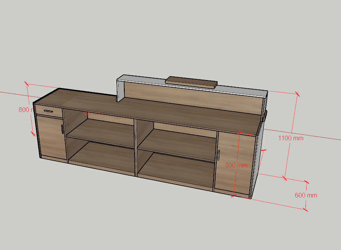Click the 1100 mm dimension label
Viewport: 341px width, 250px height.
pos(290,138)
